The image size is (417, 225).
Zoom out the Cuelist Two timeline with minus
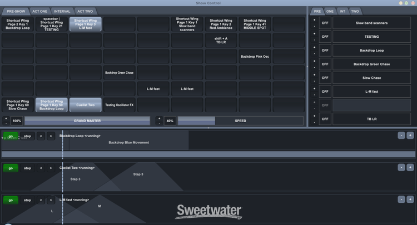(x=401, y=168)
